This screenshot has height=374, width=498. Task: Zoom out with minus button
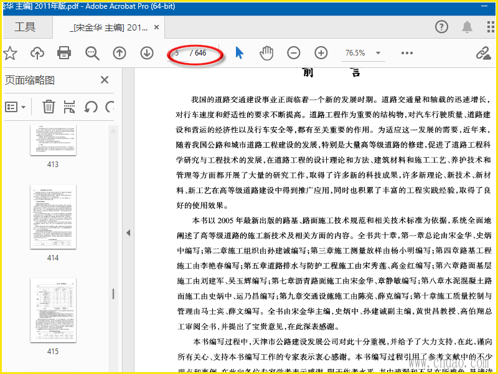(x=294, y=53)
